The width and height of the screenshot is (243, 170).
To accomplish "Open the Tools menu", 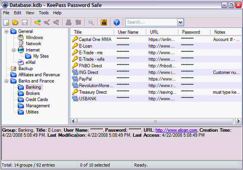I will tap(44, 13).
